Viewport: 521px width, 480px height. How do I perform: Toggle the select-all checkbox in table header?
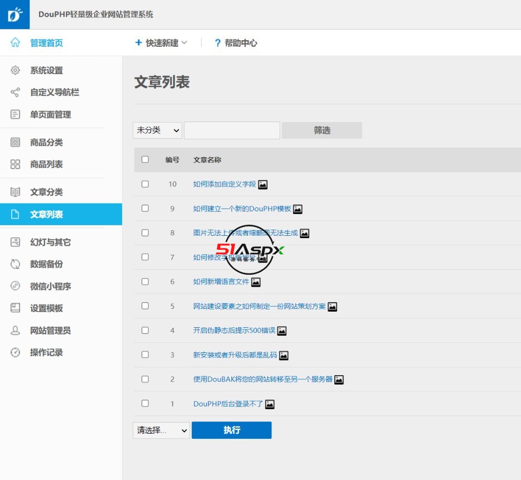(x=145, y=159)
